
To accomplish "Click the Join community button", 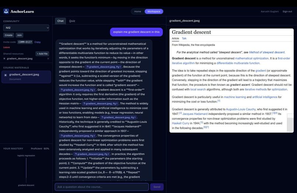I will (x=19, y=35).
